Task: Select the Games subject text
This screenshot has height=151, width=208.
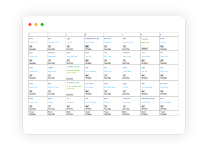Action: click(x=106, y=84)
